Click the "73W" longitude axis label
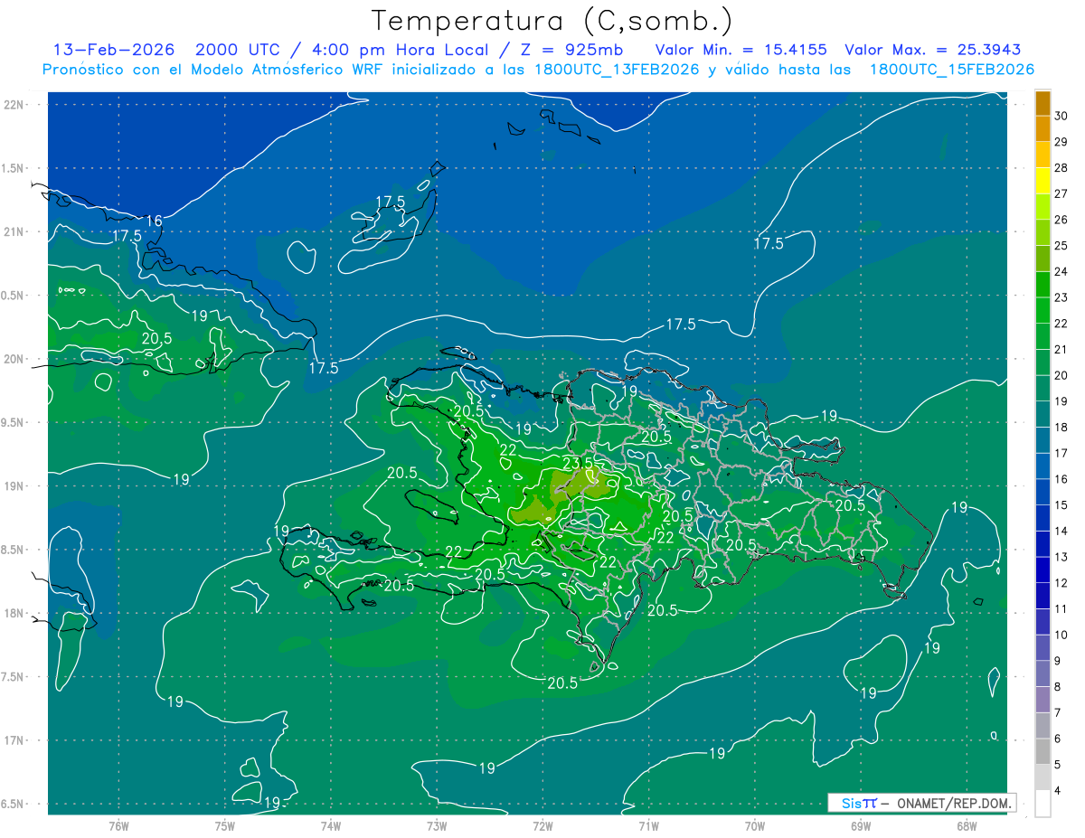1085x838 pixels. pos(437,826)
